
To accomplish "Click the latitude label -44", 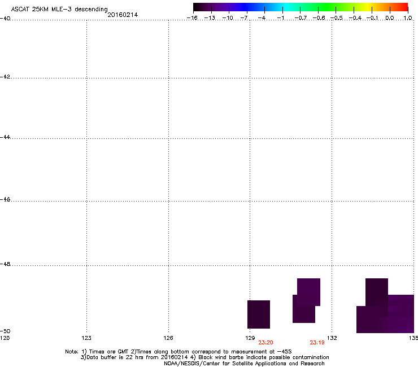I will [x=5, y=137].
